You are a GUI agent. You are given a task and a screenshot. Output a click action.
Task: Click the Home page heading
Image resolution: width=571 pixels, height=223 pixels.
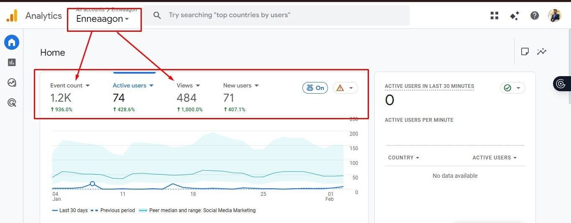point(53,52)
